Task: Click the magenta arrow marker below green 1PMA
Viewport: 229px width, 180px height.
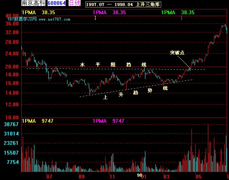Action: pos(181,18)
